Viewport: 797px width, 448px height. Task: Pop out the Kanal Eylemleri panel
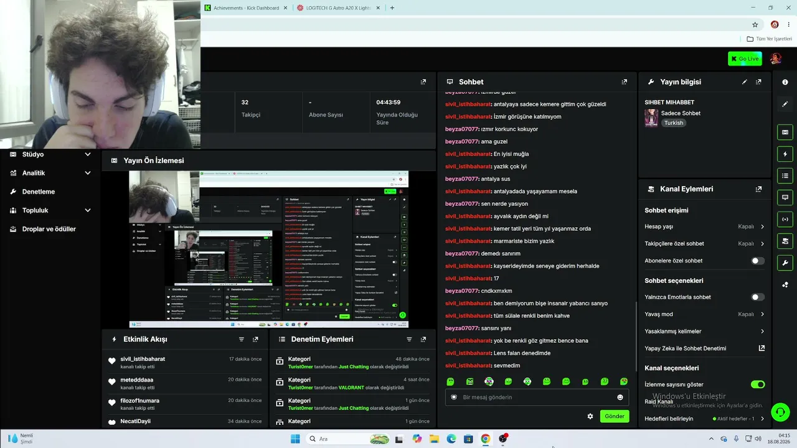click(758, 189)
